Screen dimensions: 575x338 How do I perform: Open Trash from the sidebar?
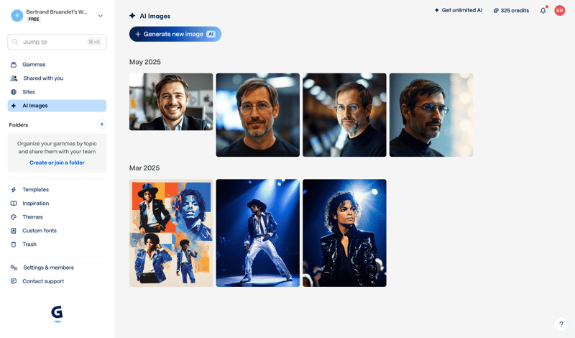[29, 245]
